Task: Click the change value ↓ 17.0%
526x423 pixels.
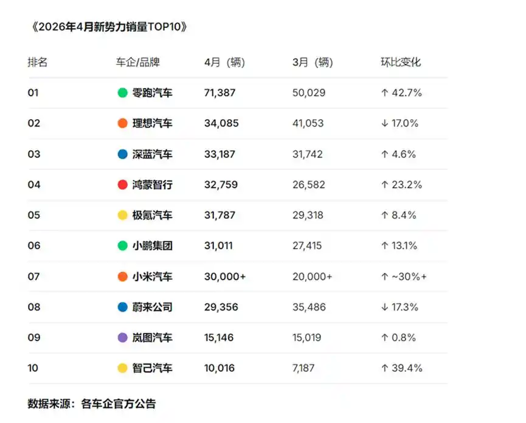Action: click(400, 123)
